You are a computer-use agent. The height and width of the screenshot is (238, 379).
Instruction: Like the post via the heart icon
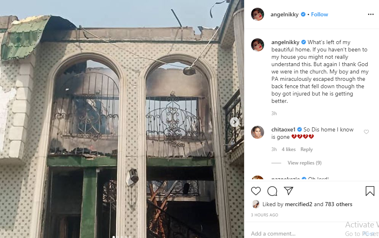coord(256,191)
